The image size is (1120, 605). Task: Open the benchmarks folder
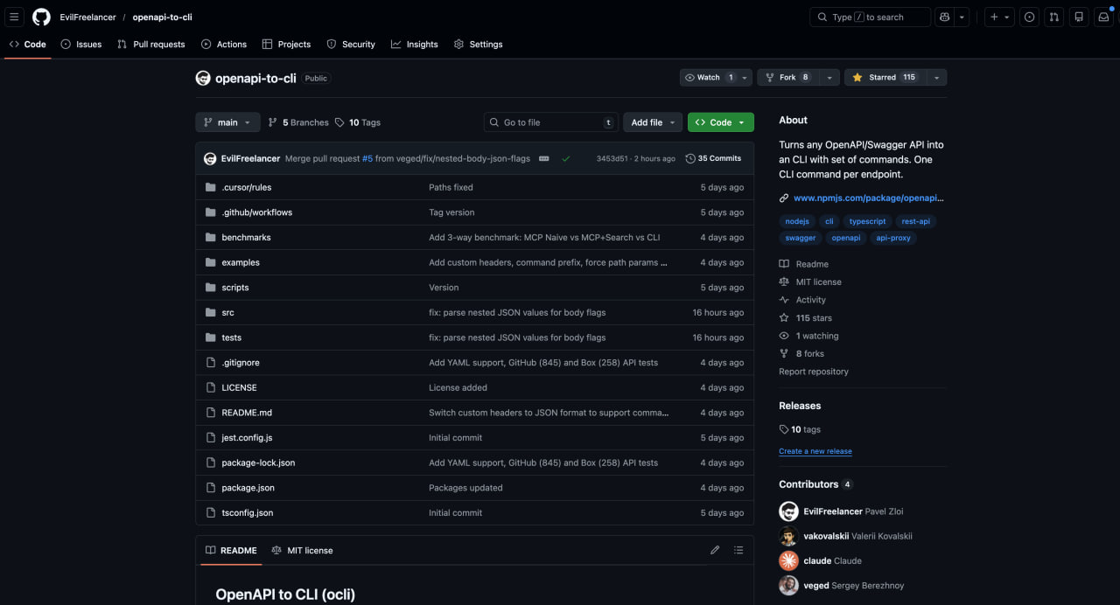point(246,237)
